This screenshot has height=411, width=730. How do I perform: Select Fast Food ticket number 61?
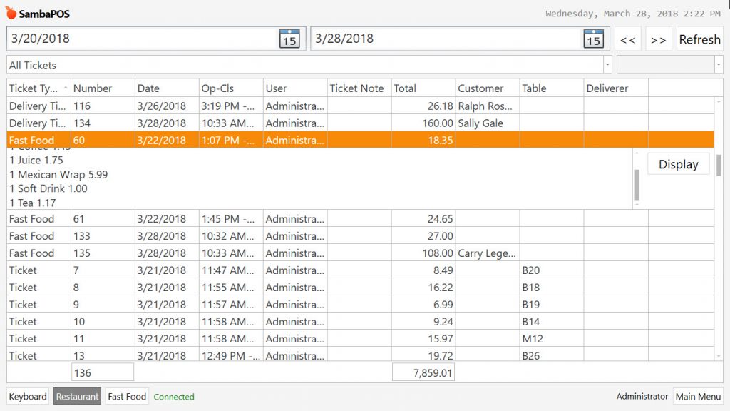point(360,218)
